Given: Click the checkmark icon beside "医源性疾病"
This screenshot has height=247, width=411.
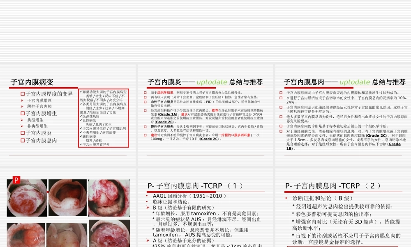Looking at the screenshot, I should click(x=81, y=117).
